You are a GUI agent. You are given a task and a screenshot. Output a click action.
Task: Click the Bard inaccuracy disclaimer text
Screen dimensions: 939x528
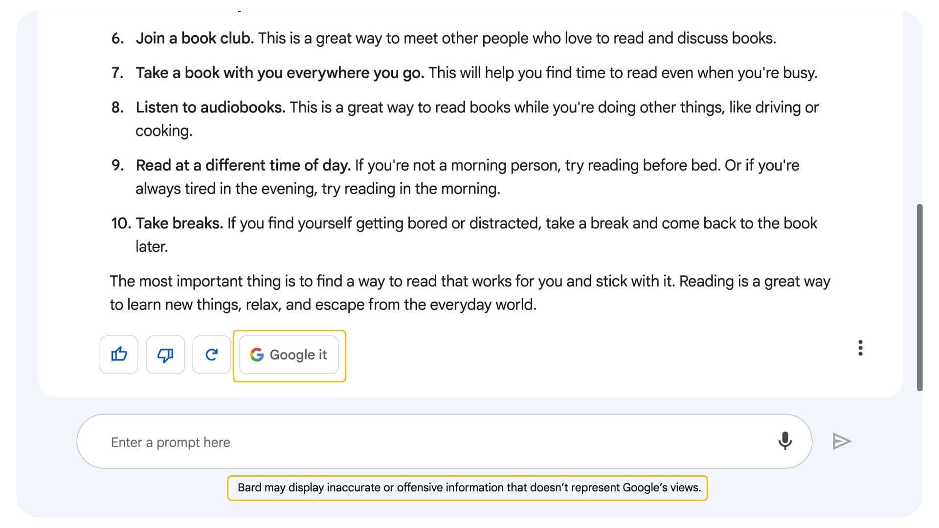469,488
